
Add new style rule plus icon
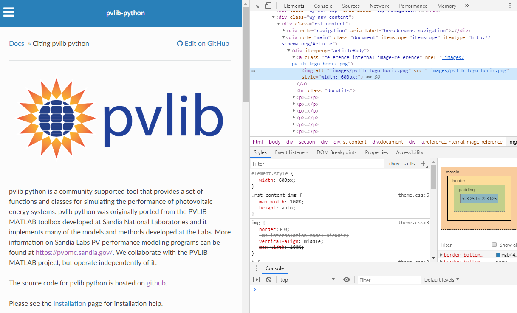pos(423,164)
